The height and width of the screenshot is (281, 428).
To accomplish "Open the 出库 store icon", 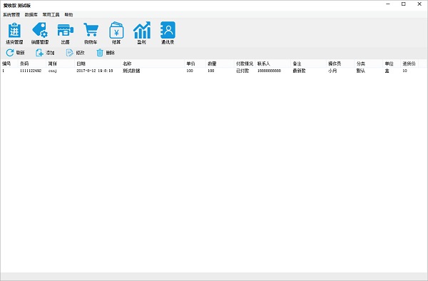I will tap(65, 34).
